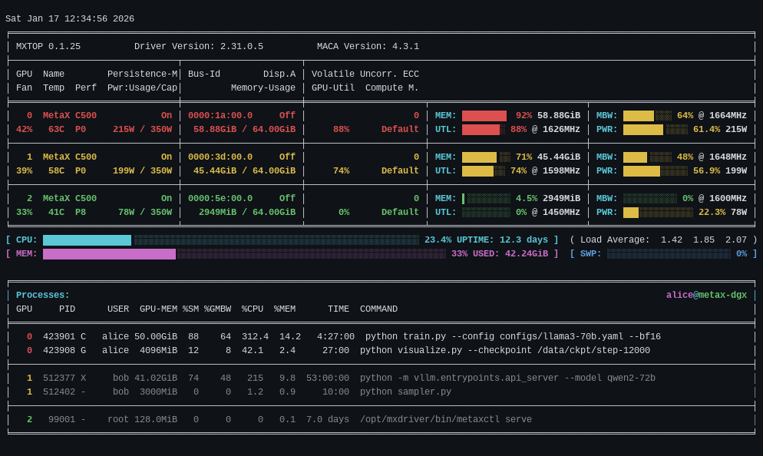Click memory usage 58.88GiB / 64.00GiB
The height and width of the screenshot is (456, 763).
click(244, 129)
